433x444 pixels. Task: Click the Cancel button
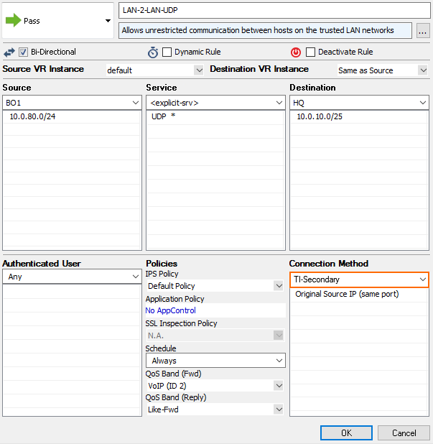coord(404,433)
